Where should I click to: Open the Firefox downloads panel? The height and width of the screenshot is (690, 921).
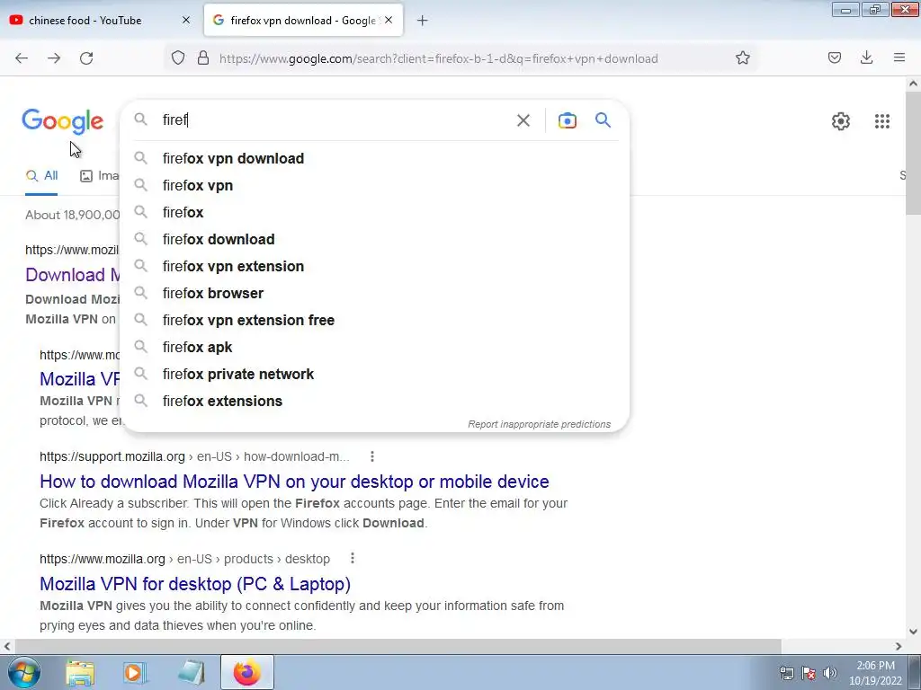pos(866,58)
